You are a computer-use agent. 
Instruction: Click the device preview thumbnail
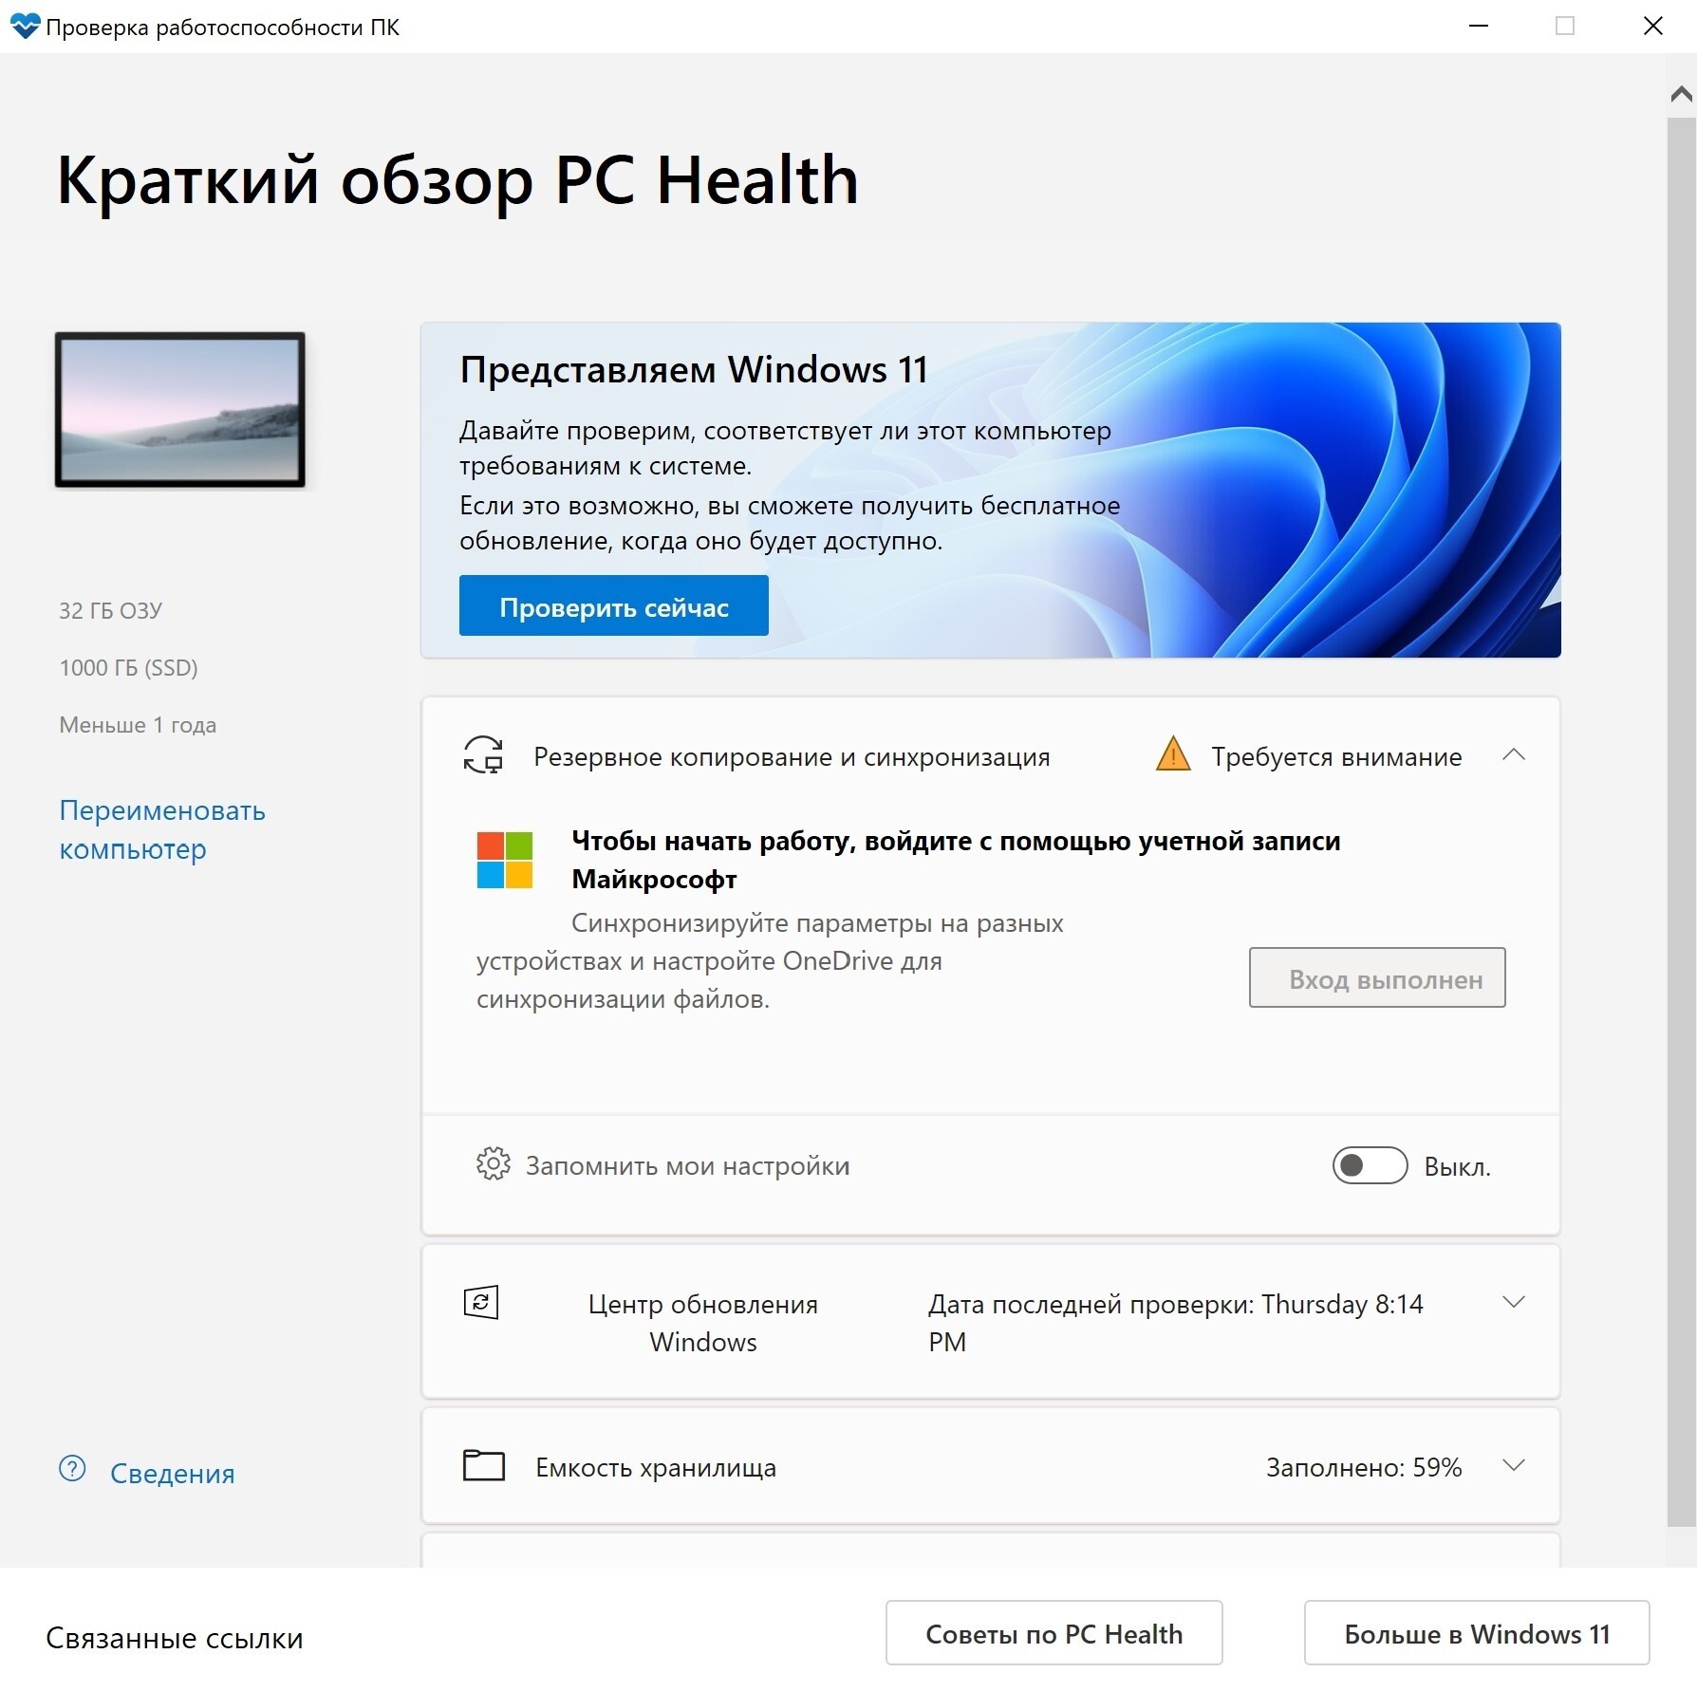pos(180,410)
